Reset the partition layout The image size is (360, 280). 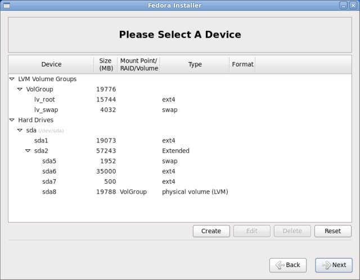pos(333,231)
